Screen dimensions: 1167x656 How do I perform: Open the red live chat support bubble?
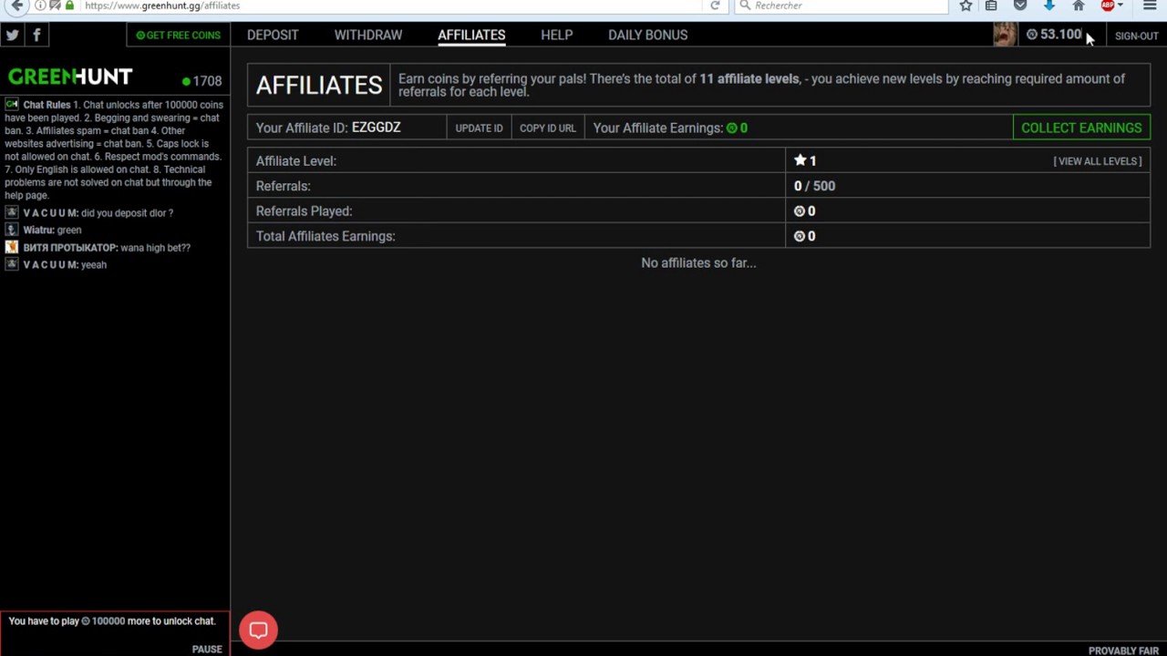pos(258,630)
